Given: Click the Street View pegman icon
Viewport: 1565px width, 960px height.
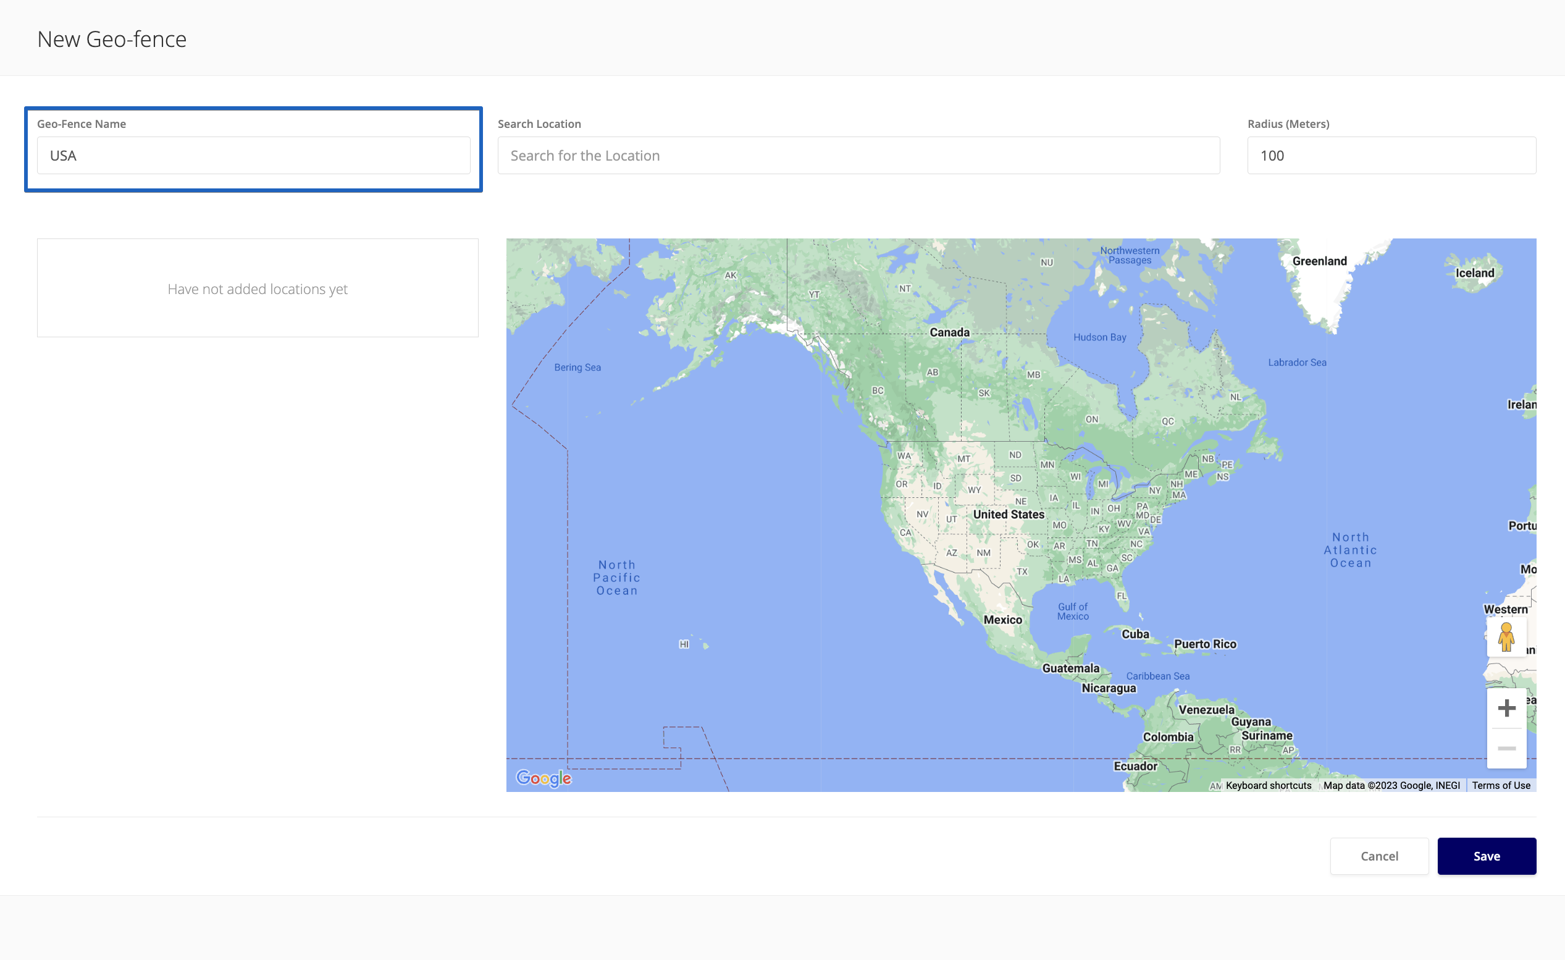Looking at the screenshot, I should pos(1506,637).
